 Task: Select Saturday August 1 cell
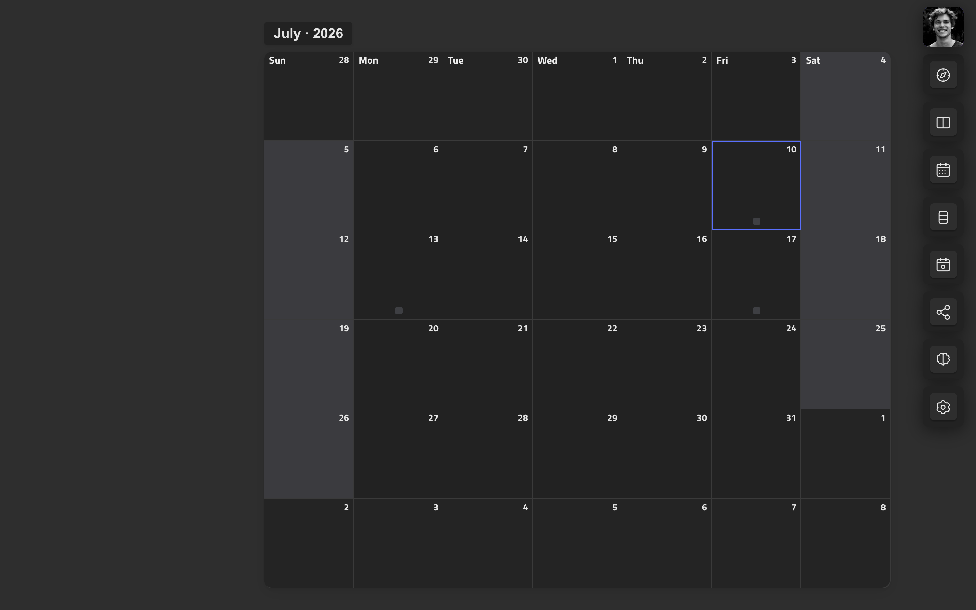pyautogui.click(x=845, y=454)
